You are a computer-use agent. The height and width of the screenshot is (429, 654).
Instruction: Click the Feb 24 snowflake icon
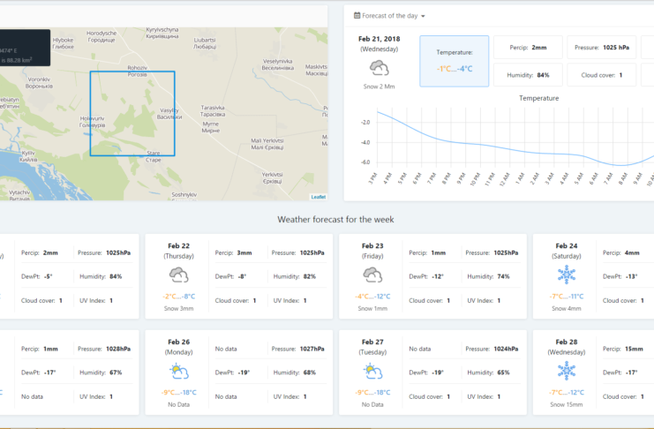tap(567, 275)
